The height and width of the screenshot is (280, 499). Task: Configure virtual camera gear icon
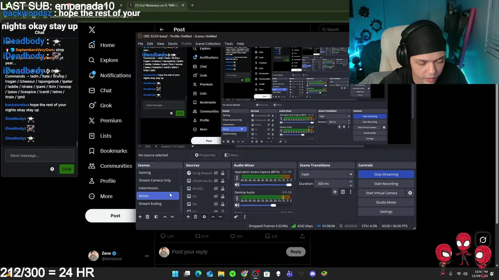coord(410,193)
